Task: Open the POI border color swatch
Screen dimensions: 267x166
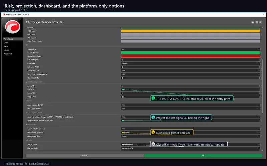Action: [x=191, y=38]
